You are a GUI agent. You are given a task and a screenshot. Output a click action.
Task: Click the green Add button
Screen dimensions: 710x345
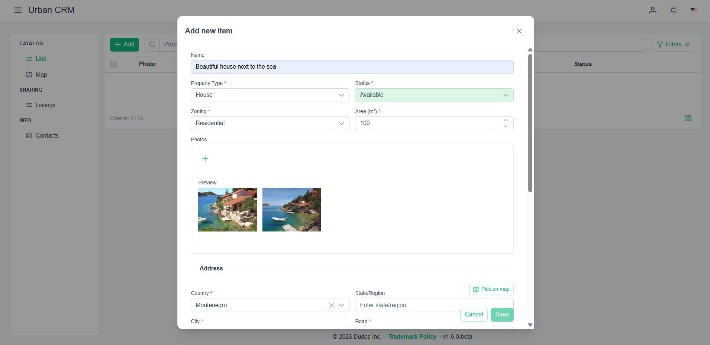point(125,45)
